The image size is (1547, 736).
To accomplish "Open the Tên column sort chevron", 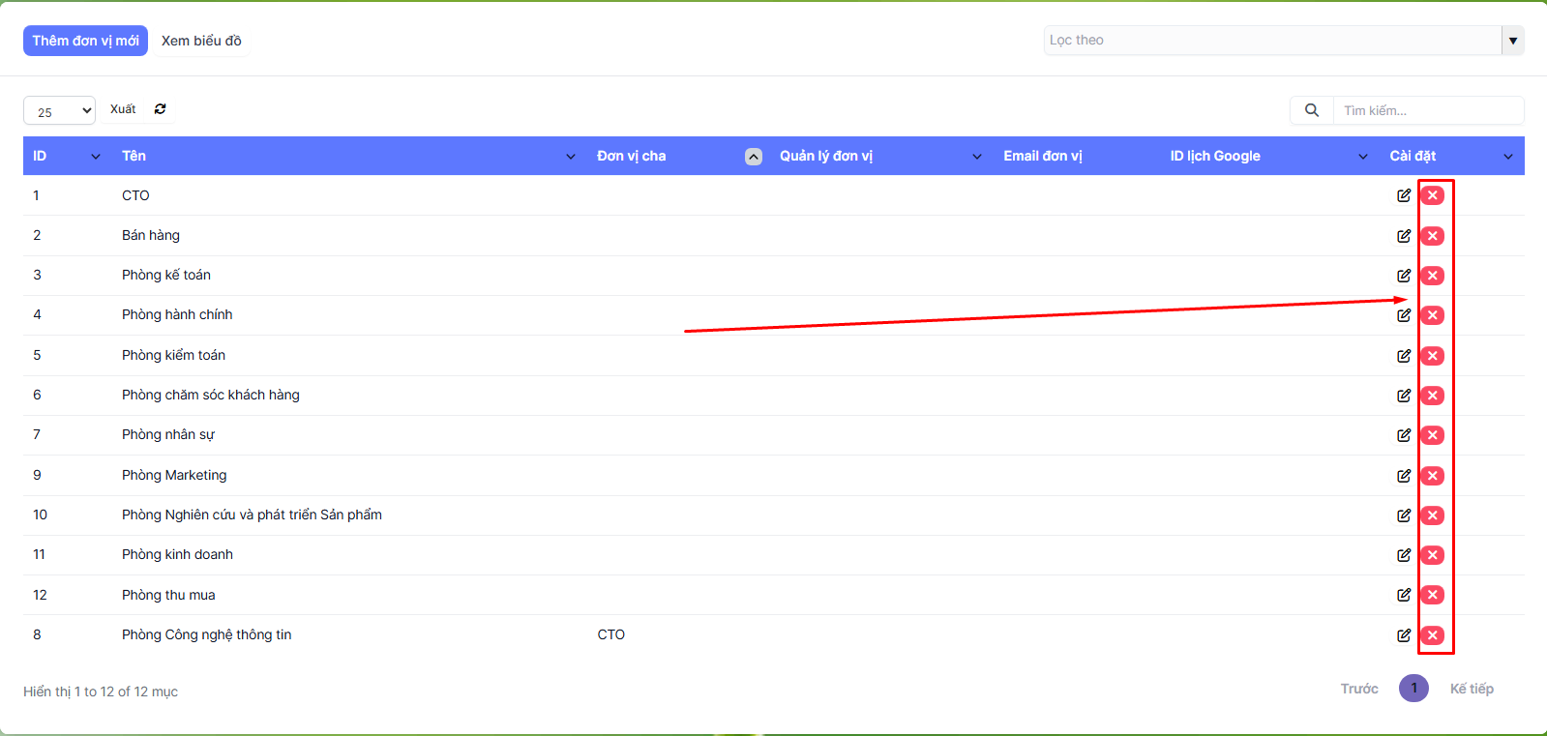I will (571, 157).
